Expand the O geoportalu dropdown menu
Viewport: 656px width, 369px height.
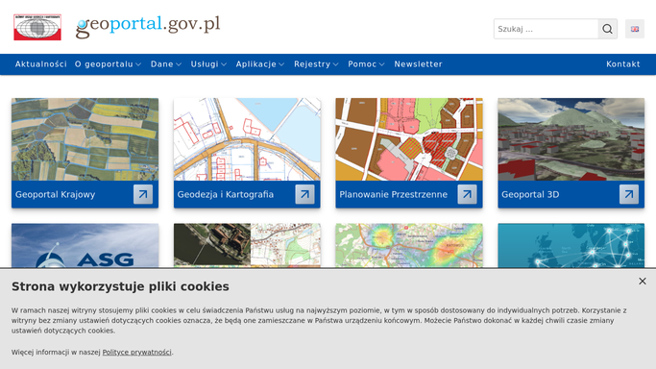[108, 64]
